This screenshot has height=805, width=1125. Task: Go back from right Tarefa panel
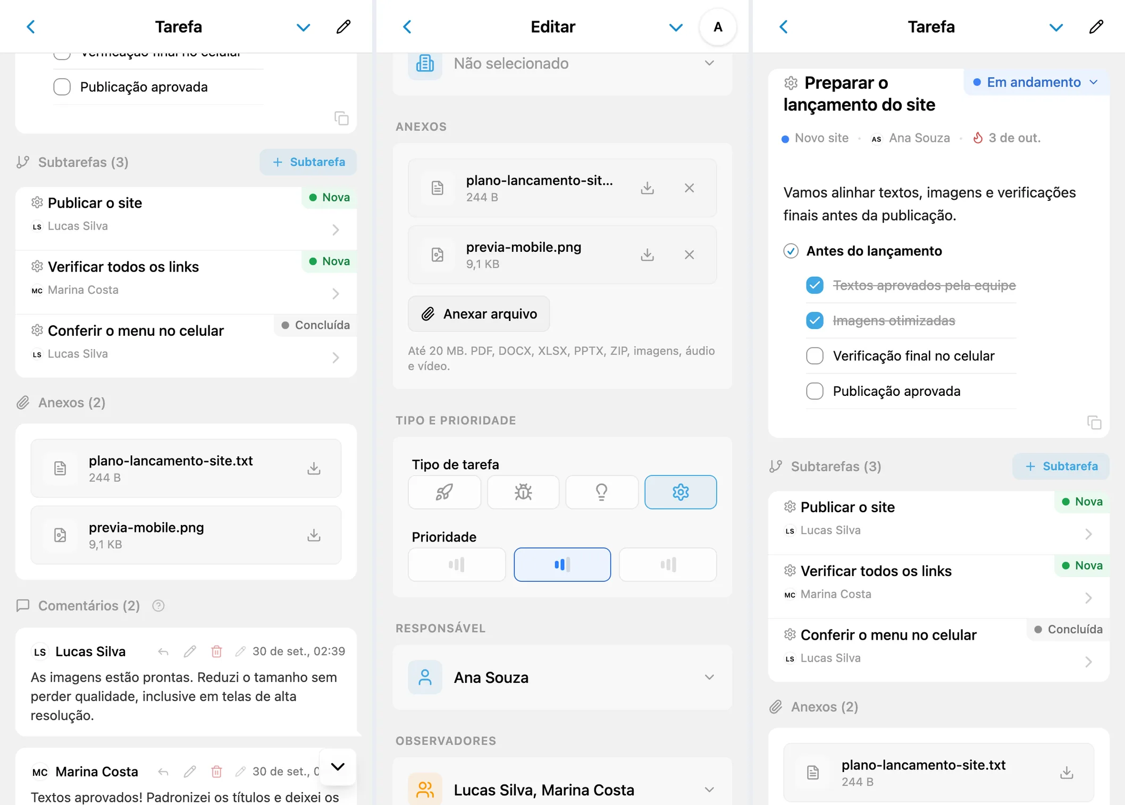(784, 27)
